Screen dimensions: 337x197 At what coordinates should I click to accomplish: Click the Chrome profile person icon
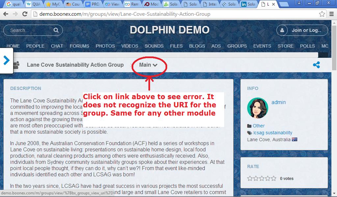coord(299,3)
